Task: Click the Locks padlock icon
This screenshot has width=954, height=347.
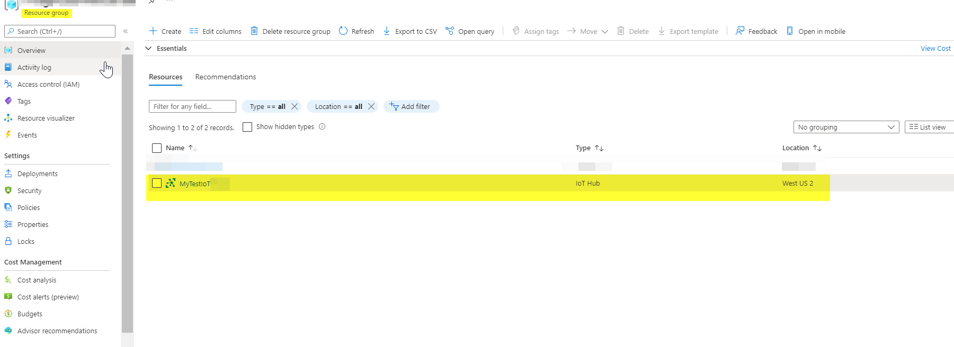Action: click(8, 241)
